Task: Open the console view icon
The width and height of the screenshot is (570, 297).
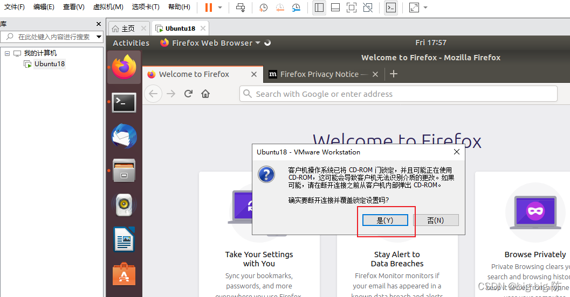Action: [391, 7]
